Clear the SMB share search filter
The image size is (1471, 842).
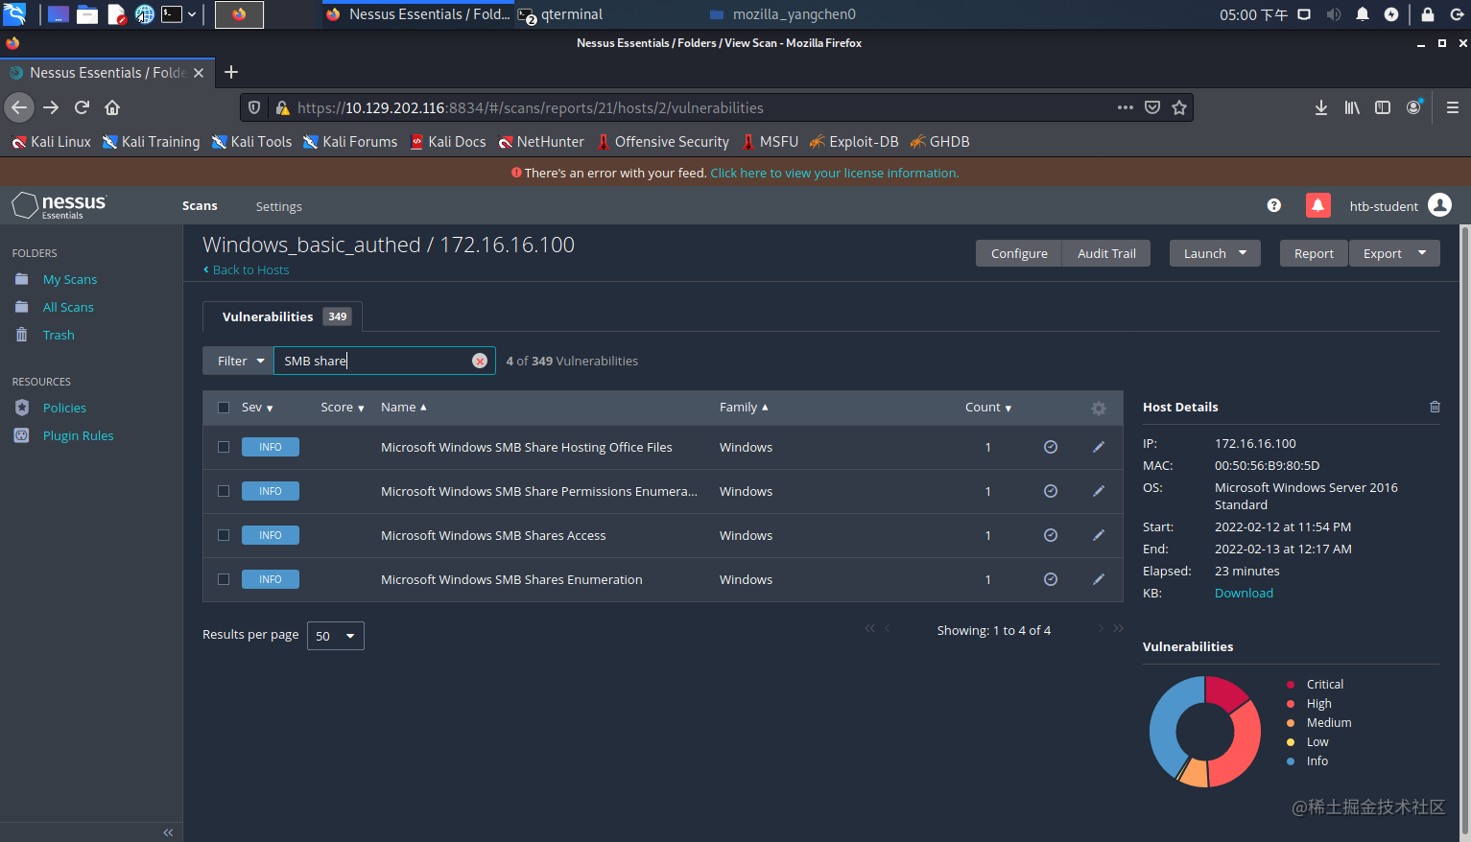480,361
